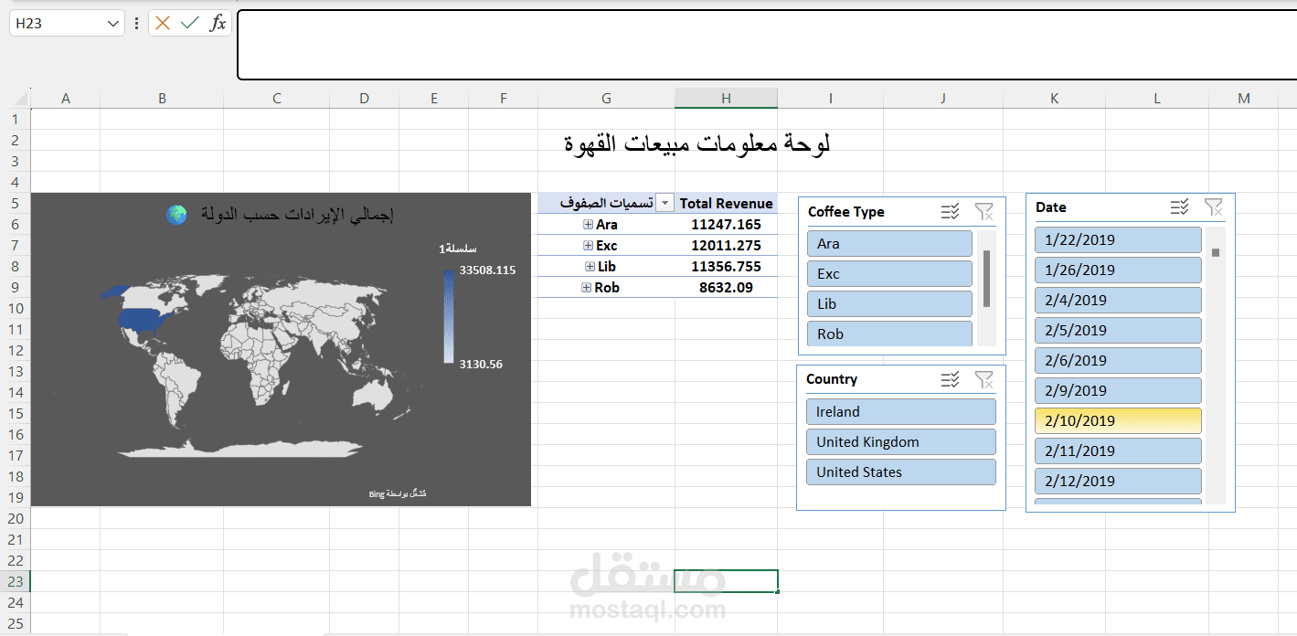Image resolution: width=1297 pixels, height=636 pixels.
Task: Enable multi-select on the Coffee Type slicer
Action: pos(950,211)
